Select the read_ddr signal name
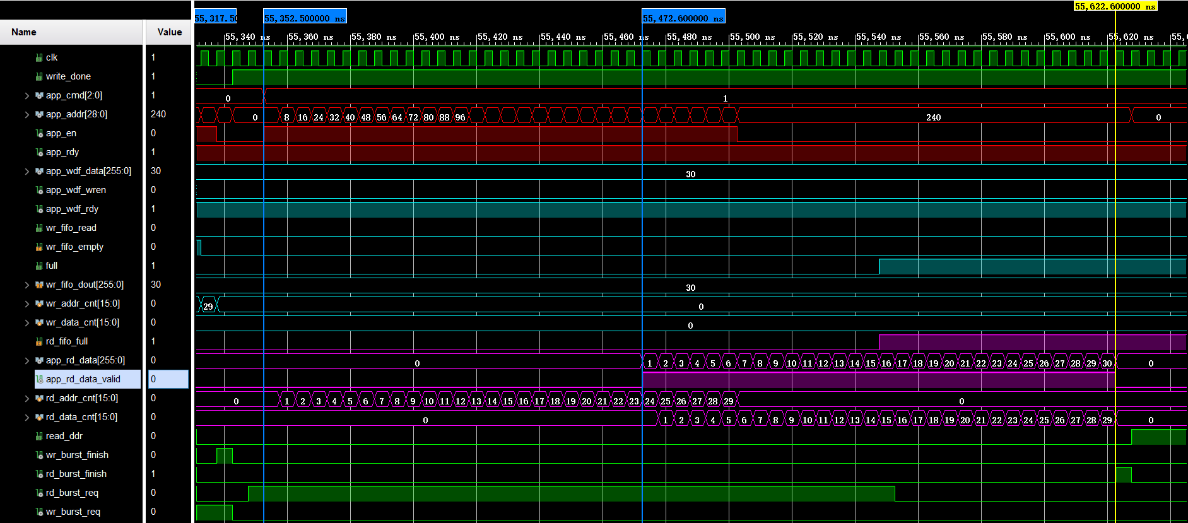 click(64, 436)
